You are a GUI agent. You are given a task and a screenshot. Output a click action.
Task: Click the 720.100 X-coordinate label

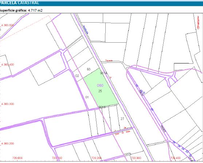[x=57, y=158]
